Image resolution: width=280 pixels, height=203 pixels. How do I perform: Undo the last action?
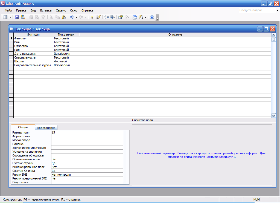click(72, 17)
